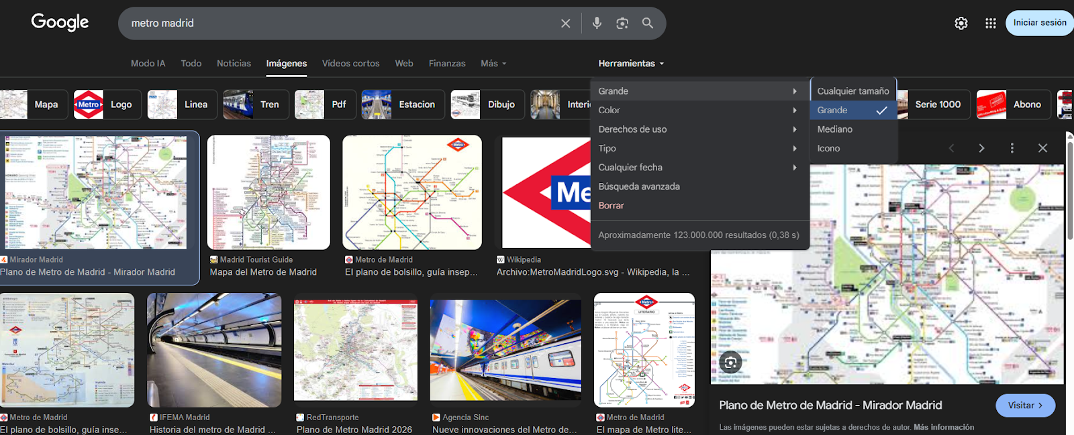1074x435 pixels.
Task: Switch to the Noticias tab
Action: point(234,64)
